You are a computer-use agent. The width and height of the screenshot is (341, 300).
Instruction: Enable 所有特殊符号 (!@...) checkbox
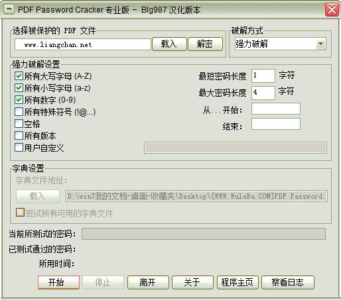click(19, 112)
